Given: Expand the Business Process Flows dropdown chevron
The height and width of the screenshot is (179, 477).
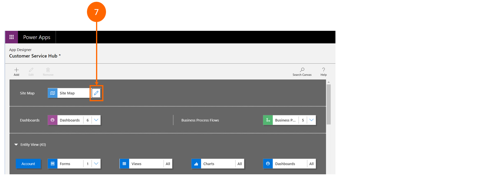Looking at the screenshot, I should coord(311,120).
